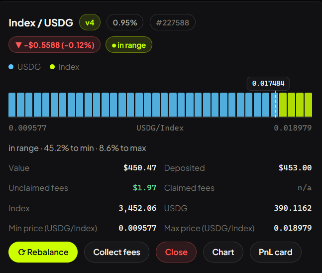Screen dimensions: 322x273
Task: Click the 0.95% fee tier badge
Action: tap(125, 22)
